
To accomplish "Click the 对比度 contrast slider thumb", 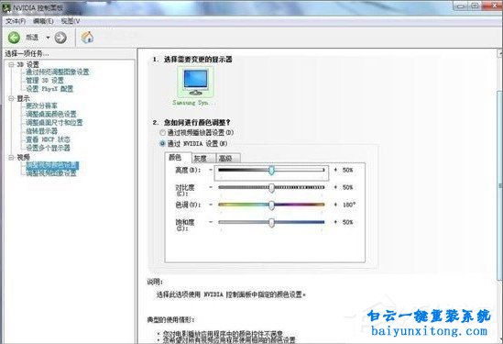I will pos(271,188).
